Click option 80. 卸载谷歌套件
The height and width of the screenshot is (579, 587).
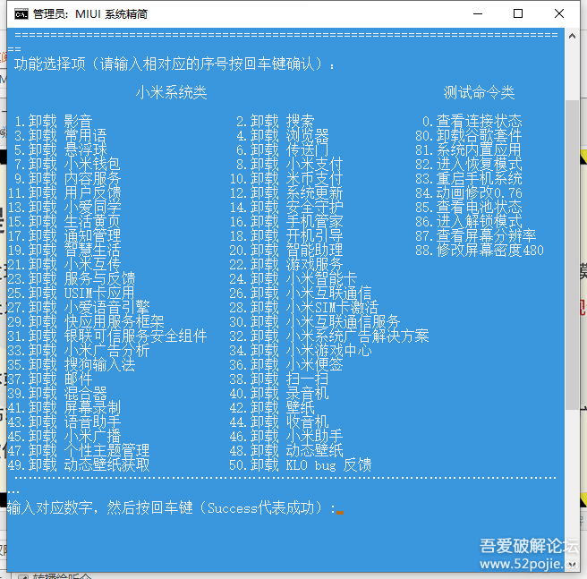(468, 135)
